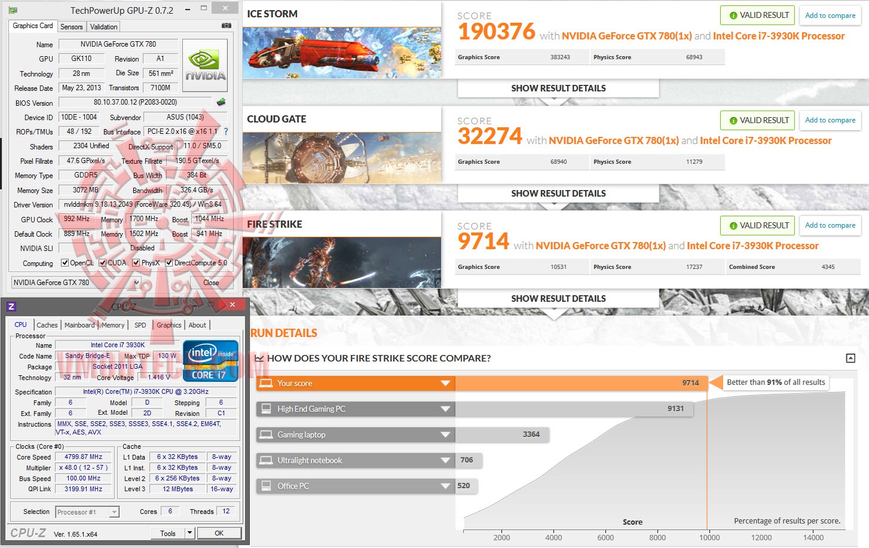Show result details for Cloud Gate
869x548 pixels.
click(x=558, y=194)
